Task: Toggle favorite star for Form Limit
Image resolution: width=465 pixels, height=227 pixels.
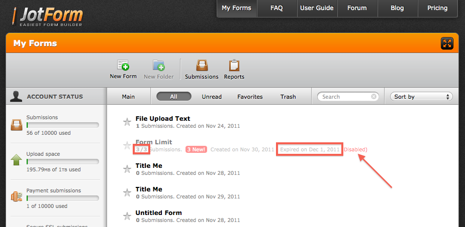Action: (x=127, y=146)
